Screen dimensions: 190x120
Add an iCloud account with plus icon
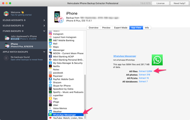coord(25,20)
